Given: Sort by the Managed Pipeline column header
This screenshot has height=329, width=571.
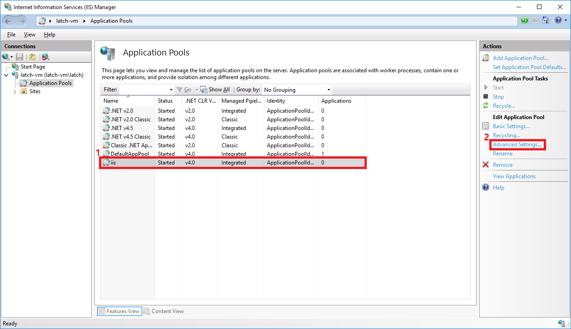Looking at the screenshot, I should (x=241, y=101).
